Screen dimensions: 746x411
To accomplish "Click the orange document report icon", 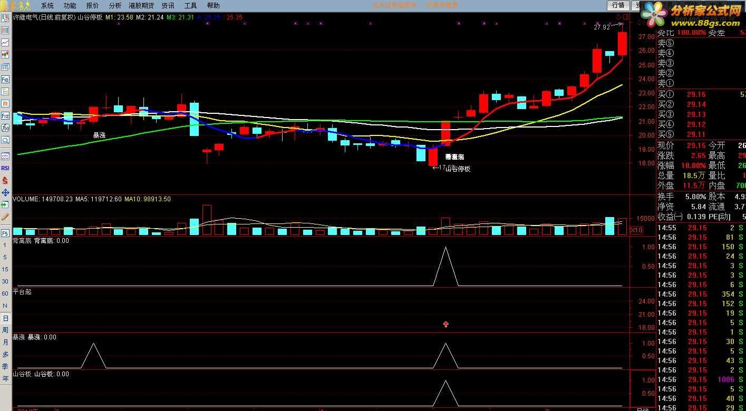I will [x=5, y=103].
